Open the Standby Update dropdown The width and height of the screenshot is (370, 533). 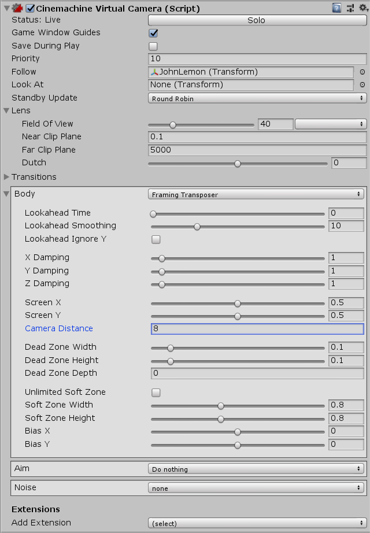(x=257, y=98)
